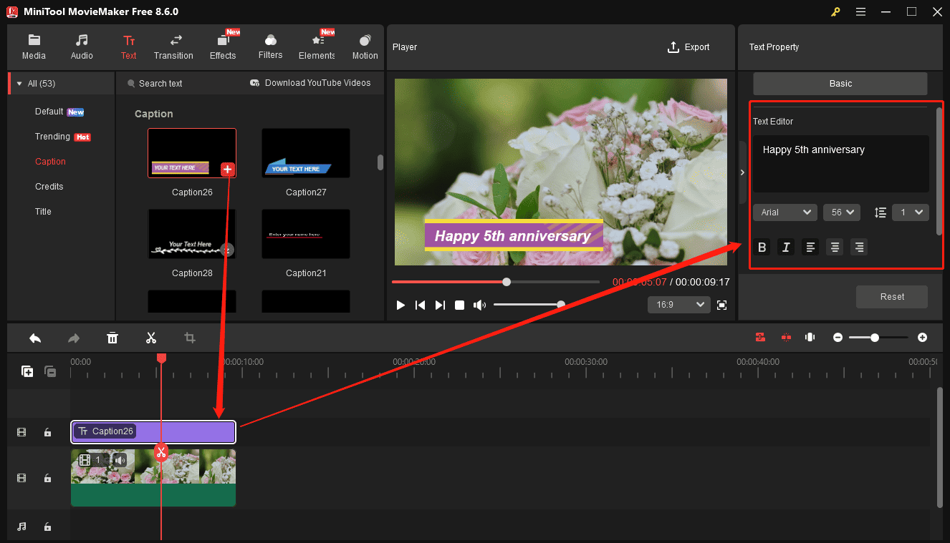Viewport: 950px width, 543px height.
Task: Open the hamburger menu in title bar
Action: tap(860, 12)
